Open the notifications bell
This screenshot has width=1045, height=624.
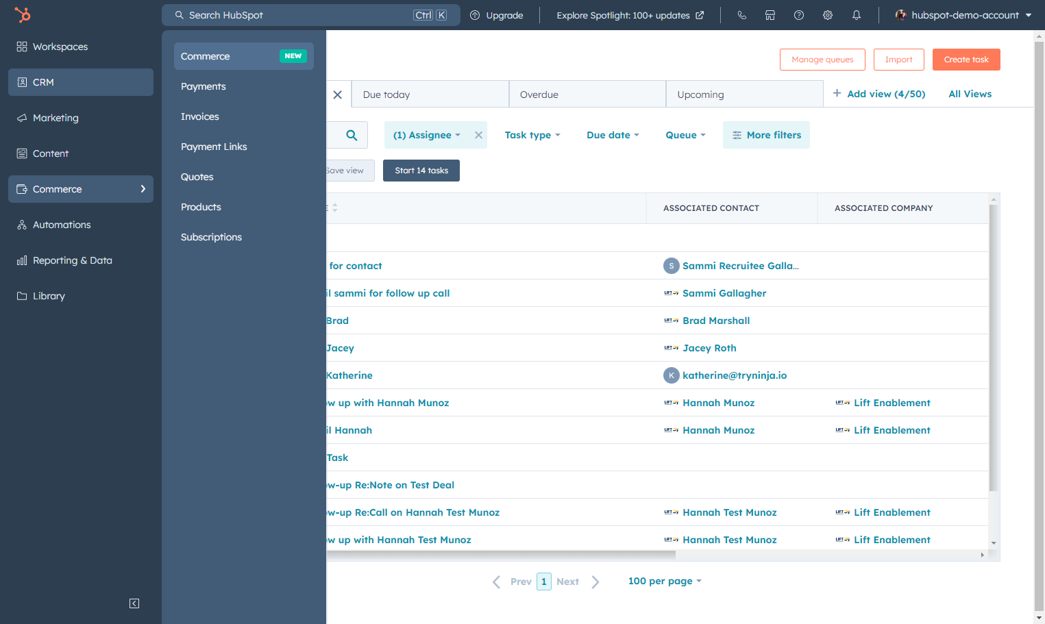coord(857,15)
